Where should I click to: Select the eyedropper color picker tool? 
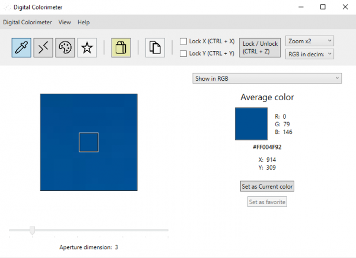[21, 47]
